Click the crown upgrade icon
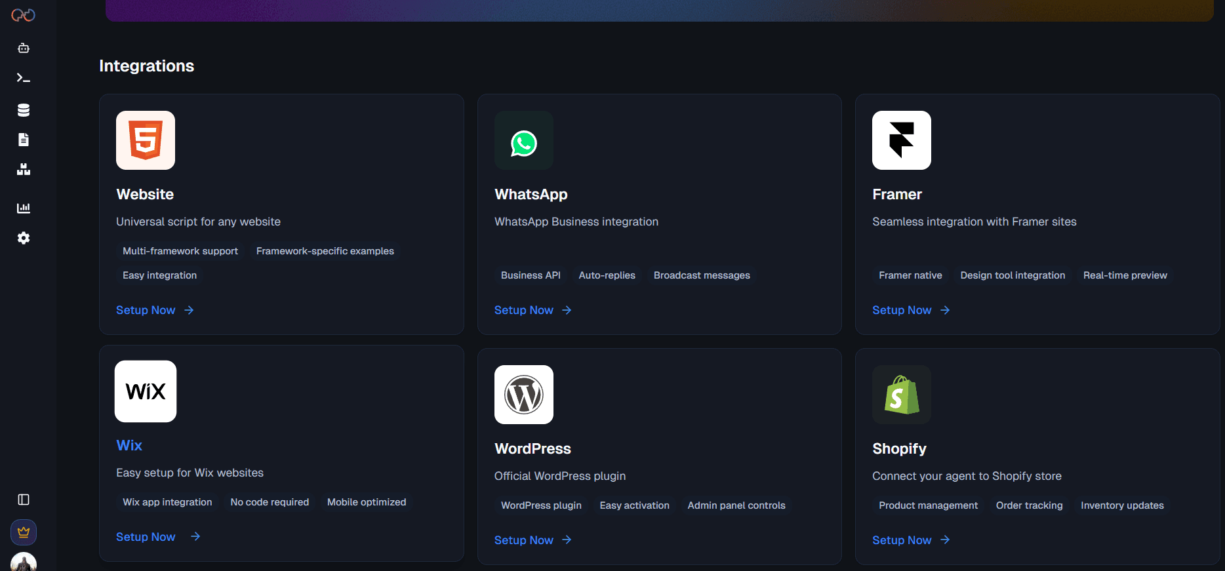The image size is (1225, 571). point(24,532)
